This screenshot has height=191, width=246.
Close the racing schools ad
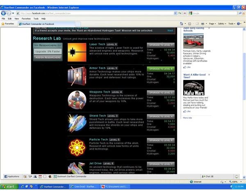(x=209, y=28)
